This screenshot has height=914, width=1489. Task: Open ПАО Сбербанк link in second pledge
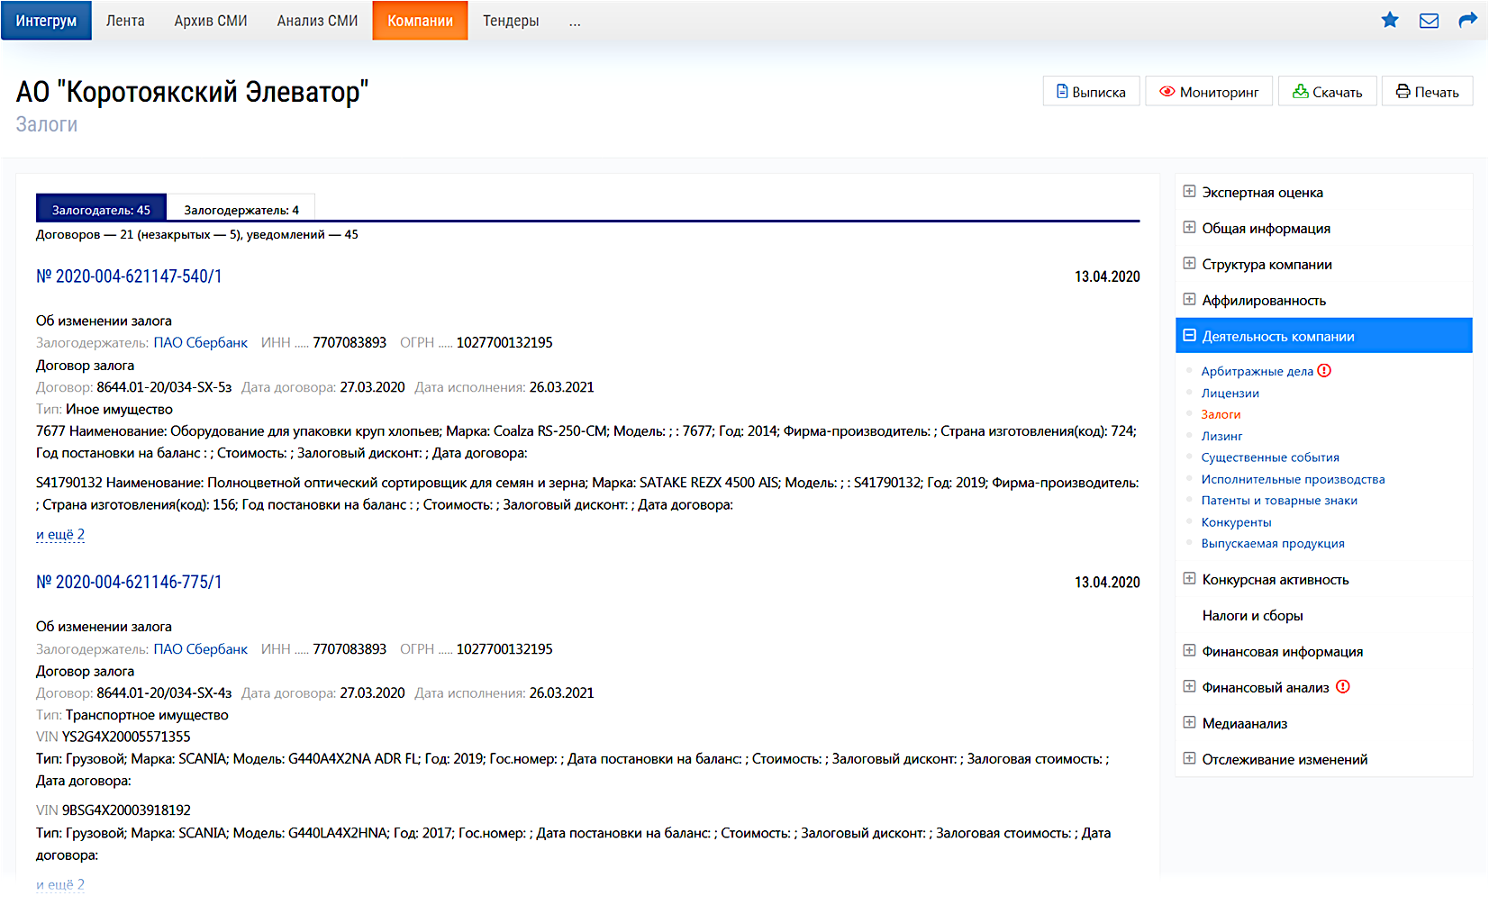200,648
